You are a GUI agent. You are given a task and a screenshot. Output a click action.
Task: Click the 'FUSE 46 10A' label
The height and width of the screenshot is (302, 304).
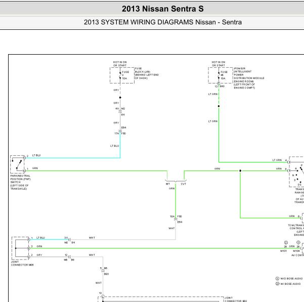[224, 75]
